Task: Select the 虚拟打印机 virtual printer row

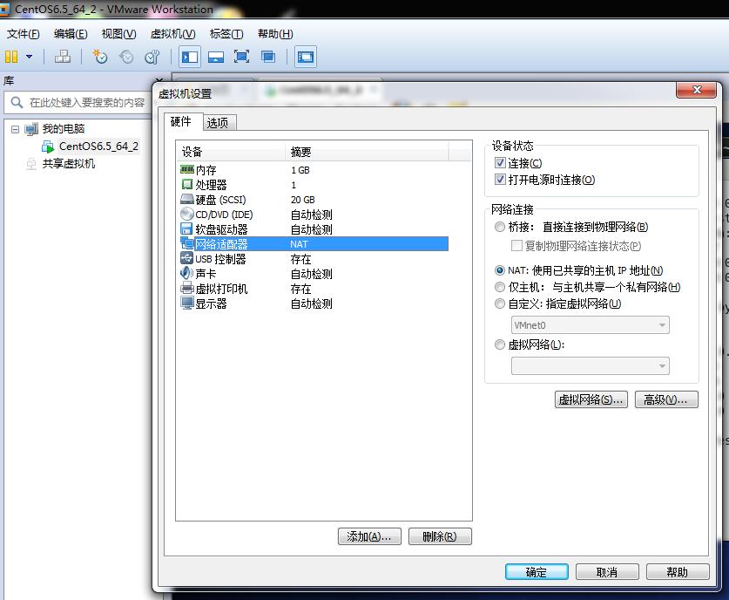Action: click(312, 289)
